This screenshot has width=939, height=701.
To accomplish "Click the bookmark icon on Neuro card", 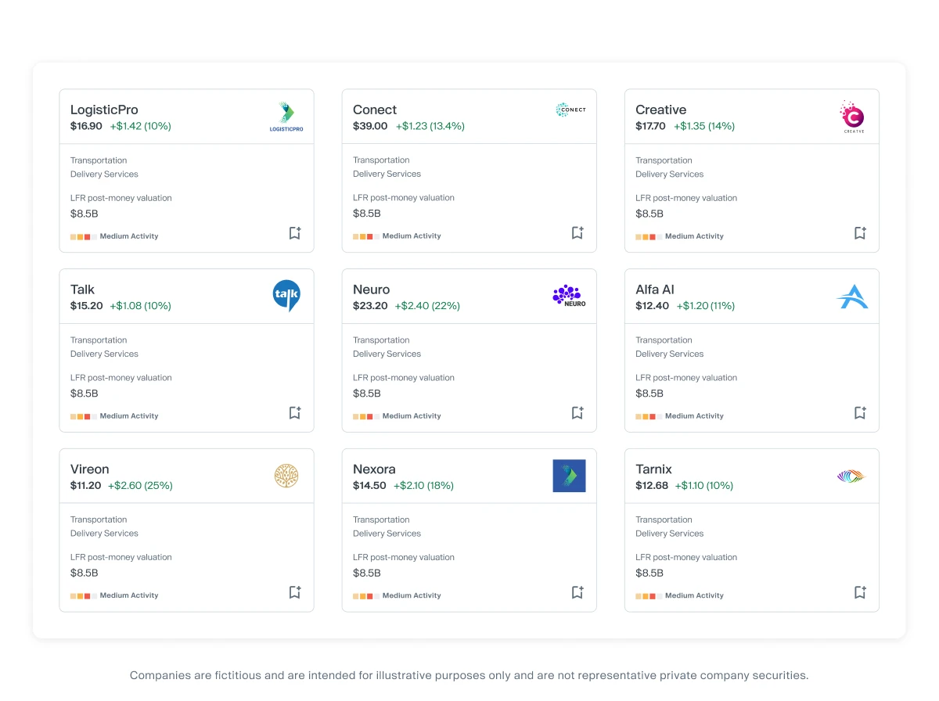I will [577, 413].
